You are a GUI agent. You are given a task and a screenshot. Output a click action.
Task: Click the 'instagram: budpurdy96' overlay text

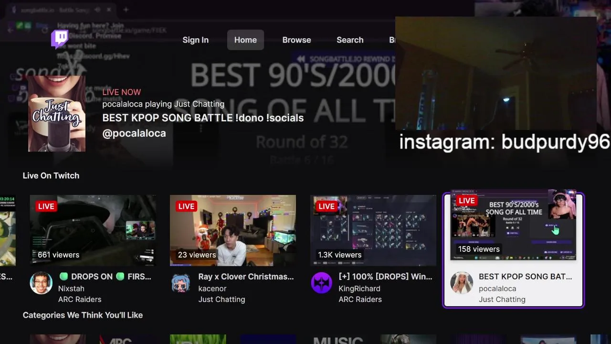point(505,142)
